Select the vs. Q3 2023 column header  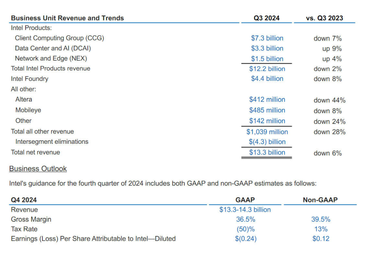[x=324, y=18]
